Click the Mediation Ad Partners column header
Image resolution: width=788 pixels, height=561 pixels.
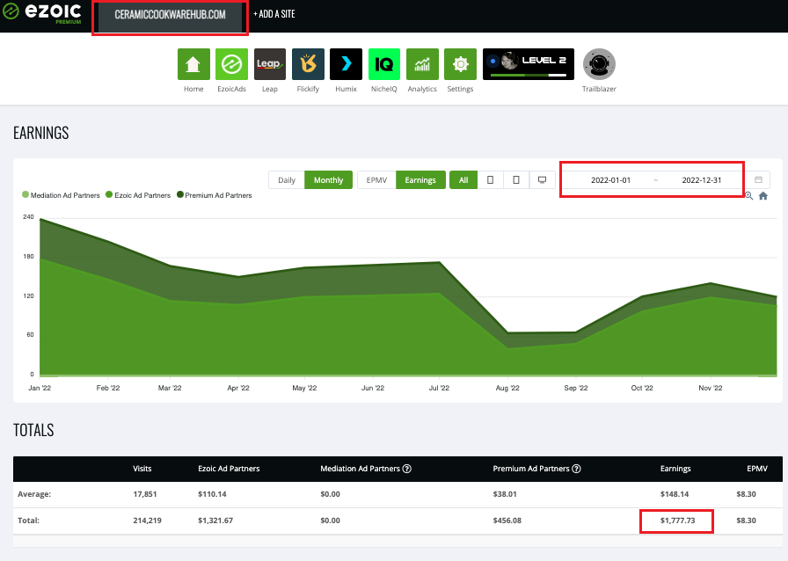[x=360, y=469]
